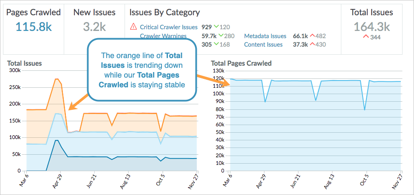Click the Apr 29 dip in Pages Crawled chart
The image size is (414, 195).
coord(265,101)
